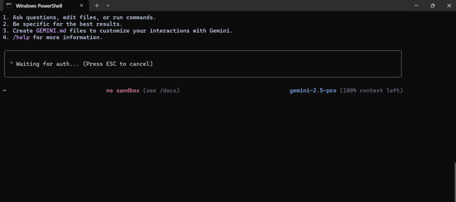Click the empty title bar area
This screenshot has height=202, width=456.
259,5
